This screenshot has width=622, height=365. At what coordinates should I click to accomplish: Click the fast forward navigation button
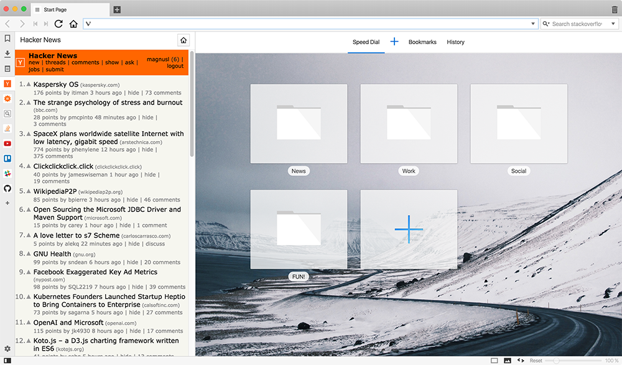46,24
